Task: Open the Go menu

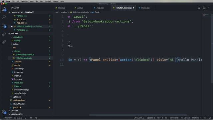Action: pyautogui.click(x=37, y=1)
